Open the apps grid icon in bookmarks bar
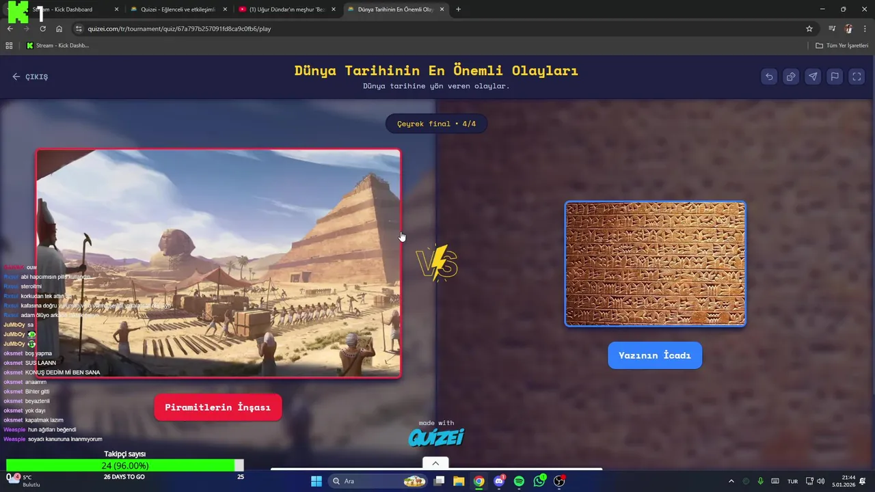Image resolution: width=875 pixels, height=492 pixels. tap(9, 46)
